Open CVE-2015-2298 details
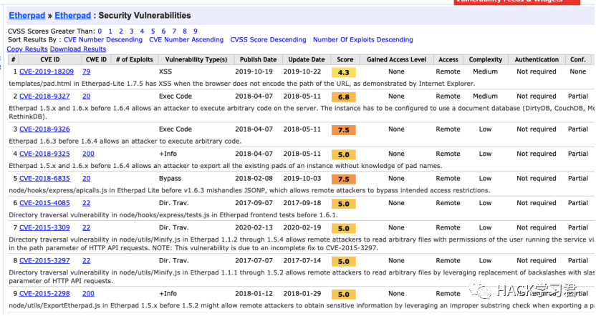 click(44, 293)
